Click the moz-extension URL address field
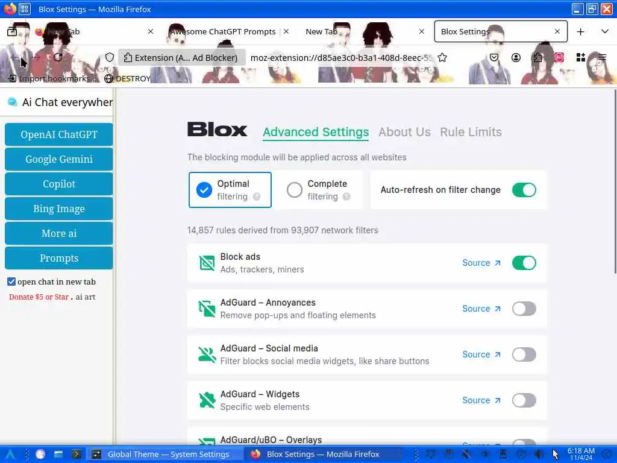The width and height of the screenshot is (617, 463). click(x=341, y=57)
